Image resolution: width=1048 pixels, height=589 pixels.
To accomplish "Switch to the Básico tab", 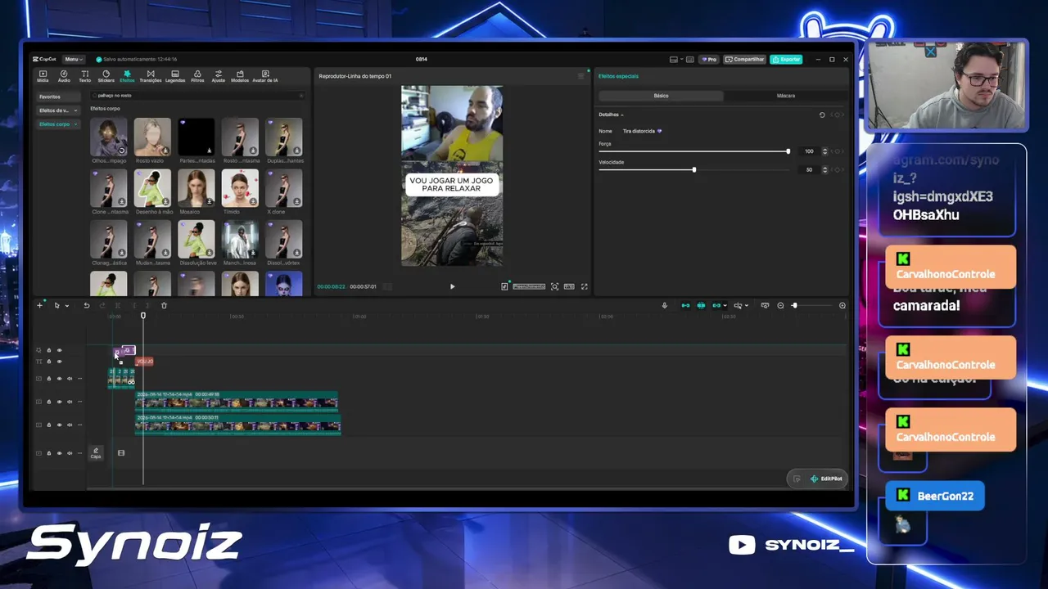I will 661,96.
